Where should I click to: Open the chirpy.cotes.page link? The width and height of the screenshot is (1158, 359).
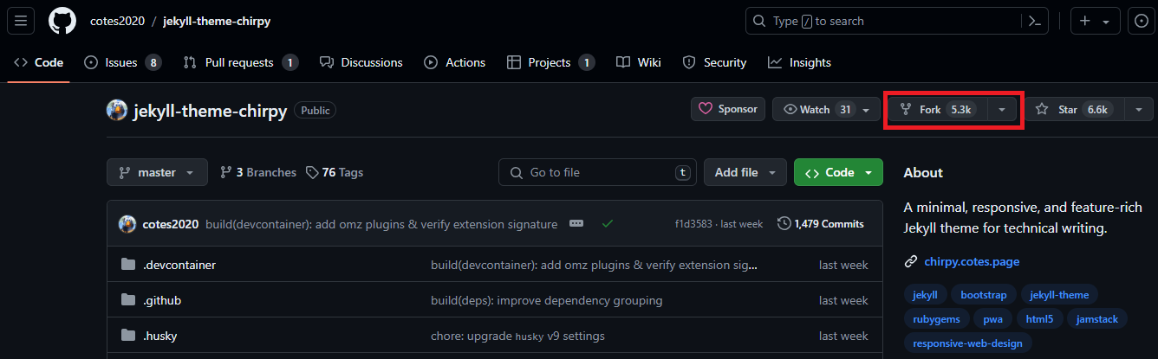click(x=971, y=261)
